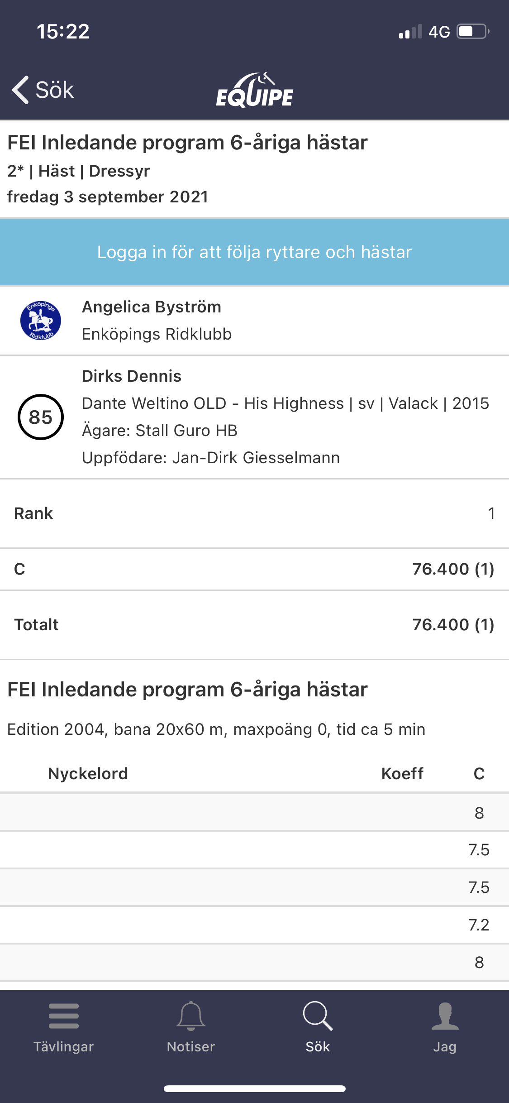Tap the Koeff column header
Screen dimensions: 509x1103
[x=402, y=773]
